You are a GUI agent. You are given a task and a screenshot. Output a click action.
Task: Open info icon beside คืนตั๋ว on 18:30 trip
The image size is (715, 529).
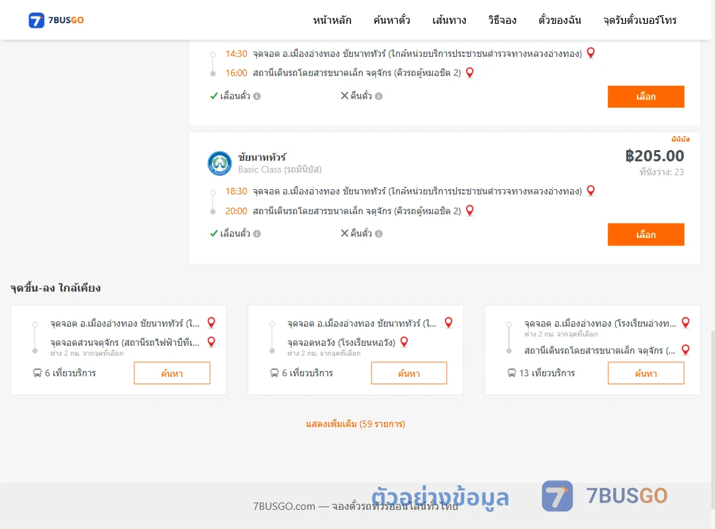pyautogui.click(x=379, y=233)
